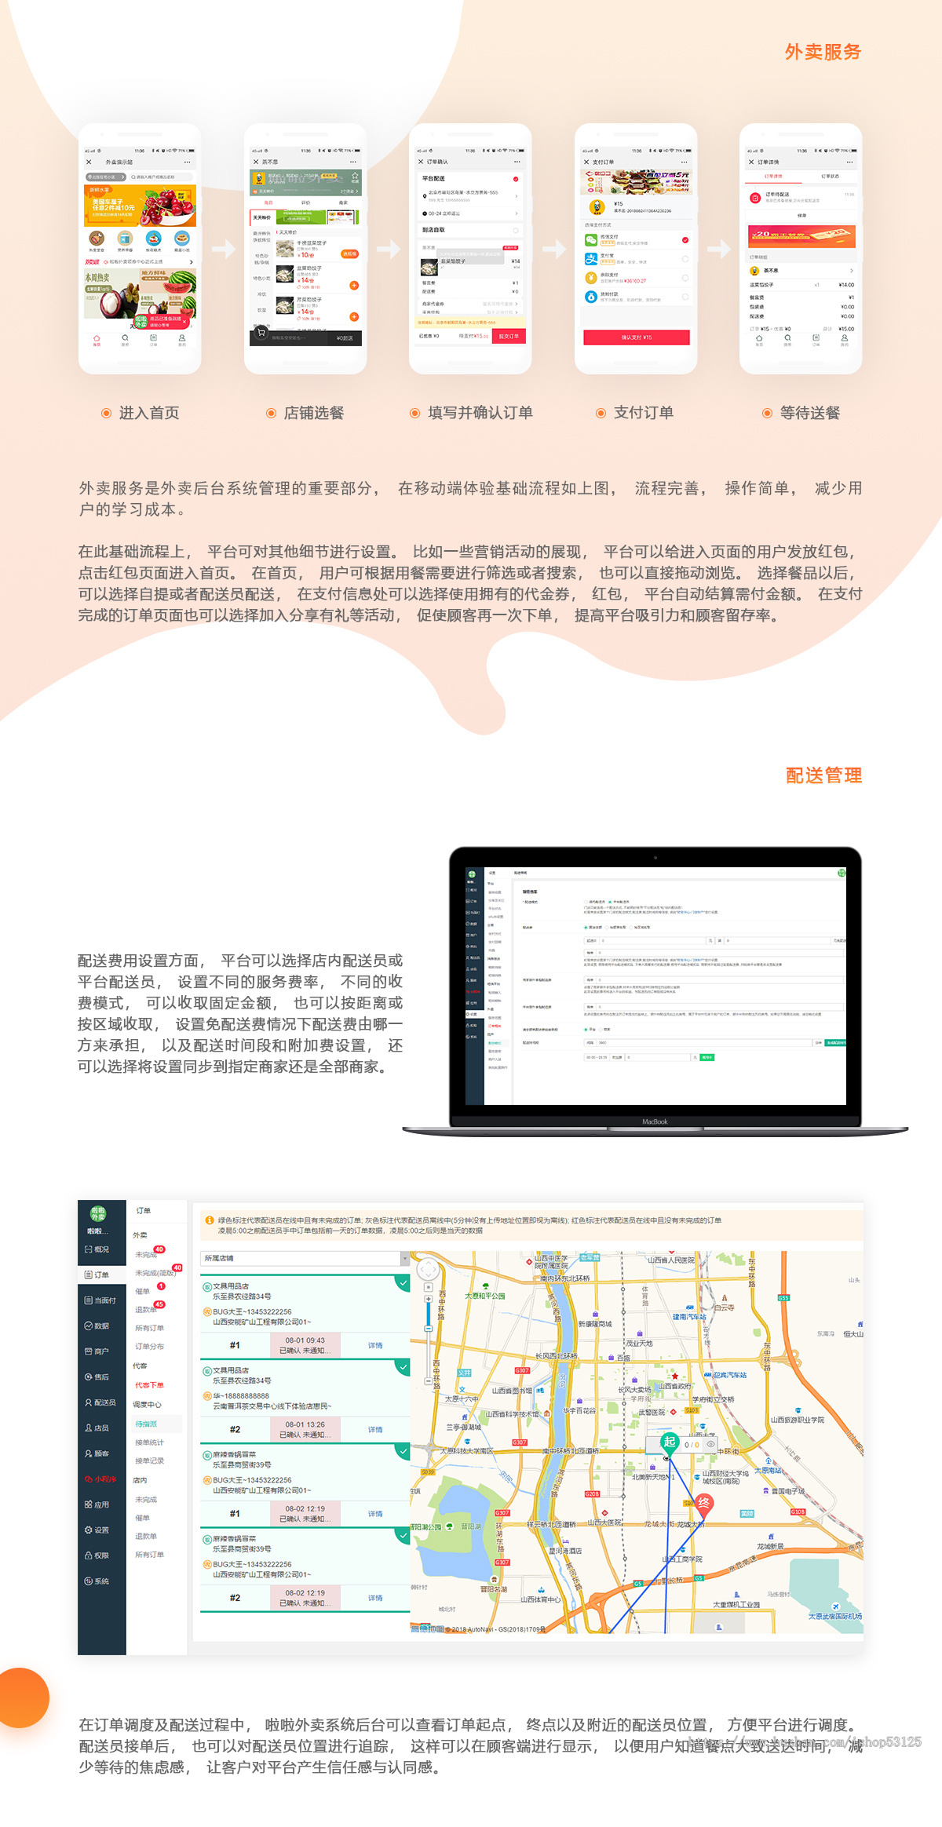The height and width of the screenshot is (1827, 942).
Task: Tap the 搜索 tab on the 外卖演示站 phone
Action: (x=125, y=340)
